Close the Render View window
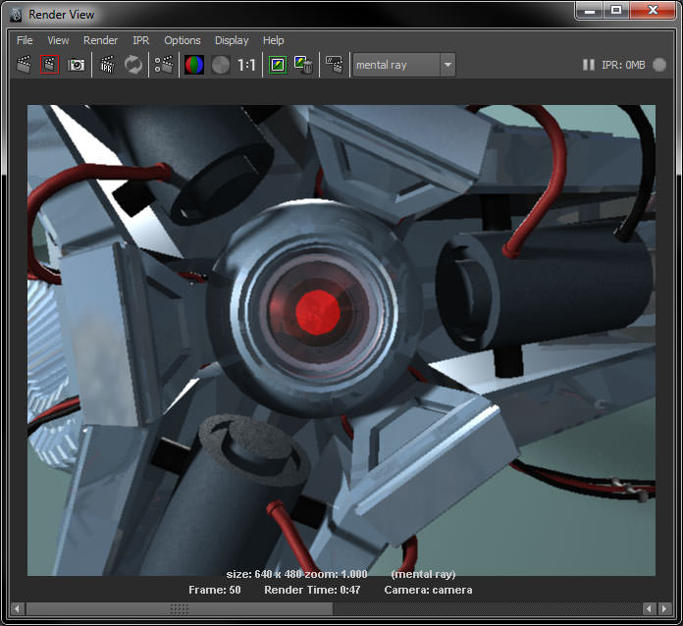 (x=653, y=11)
